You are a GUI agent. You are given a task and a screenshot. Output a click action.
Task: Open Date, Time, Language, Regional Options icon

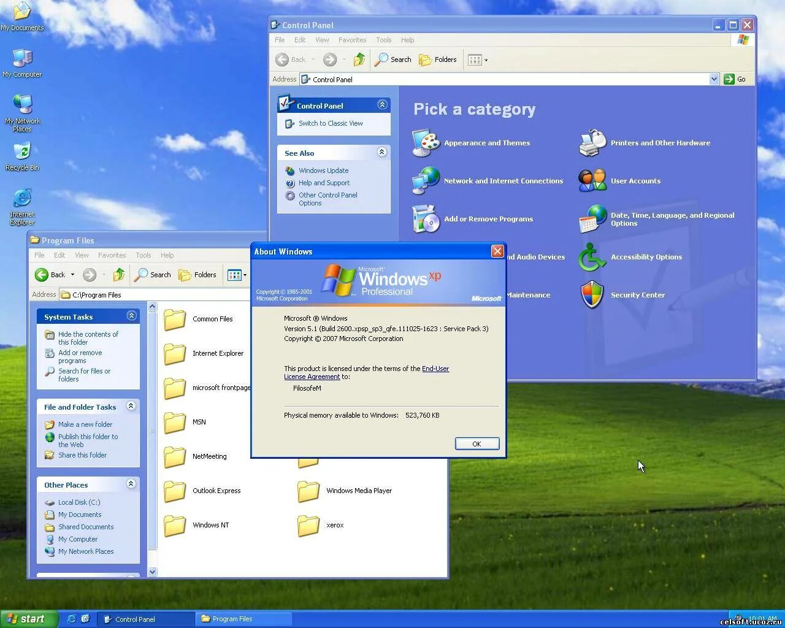tap(592, 219)
